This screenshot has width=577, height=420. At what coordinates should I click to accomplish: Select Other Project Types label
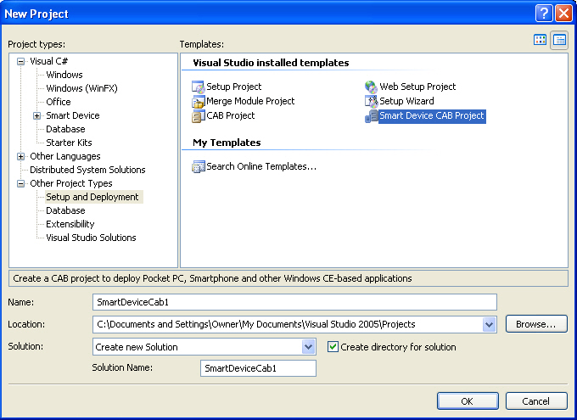tap(71, 183)
